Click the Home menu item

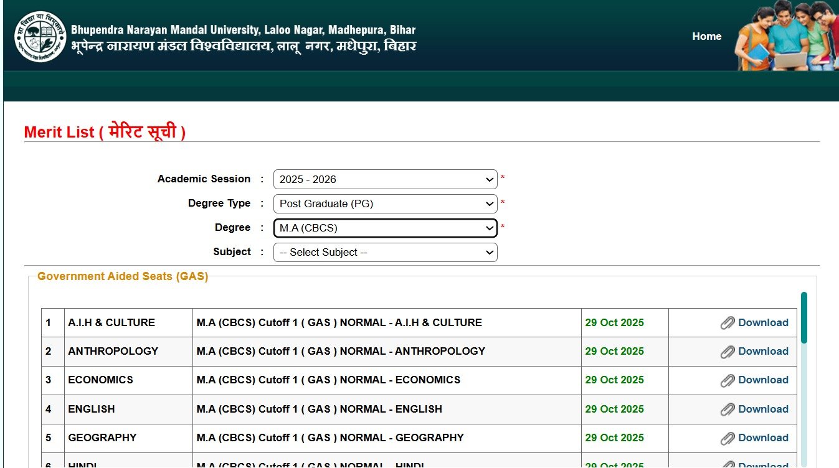[706, 36]
